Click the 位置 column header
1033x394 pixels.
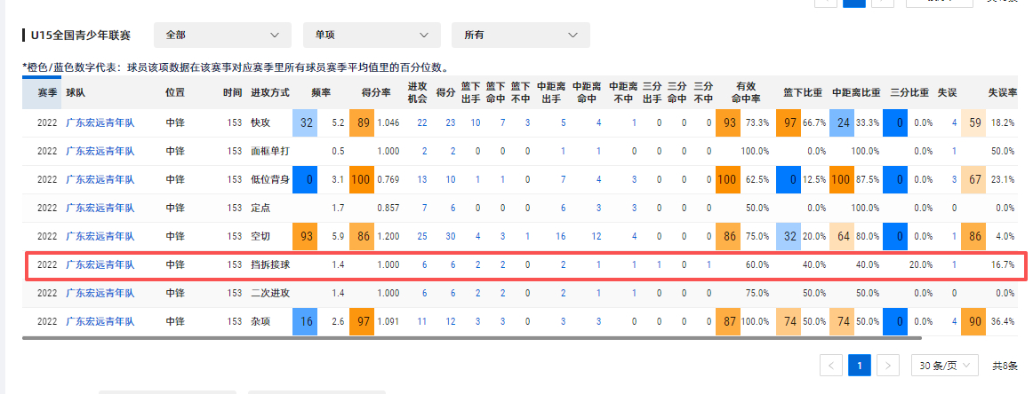click(x=174, y=93)
